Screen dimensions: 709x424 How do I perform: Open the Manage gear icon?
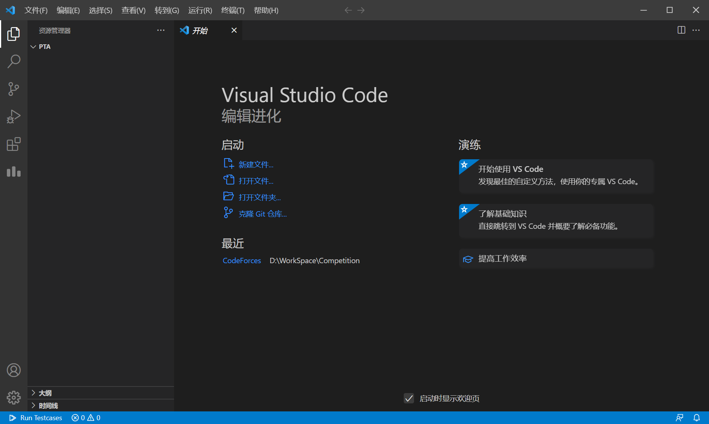point(14,398)
